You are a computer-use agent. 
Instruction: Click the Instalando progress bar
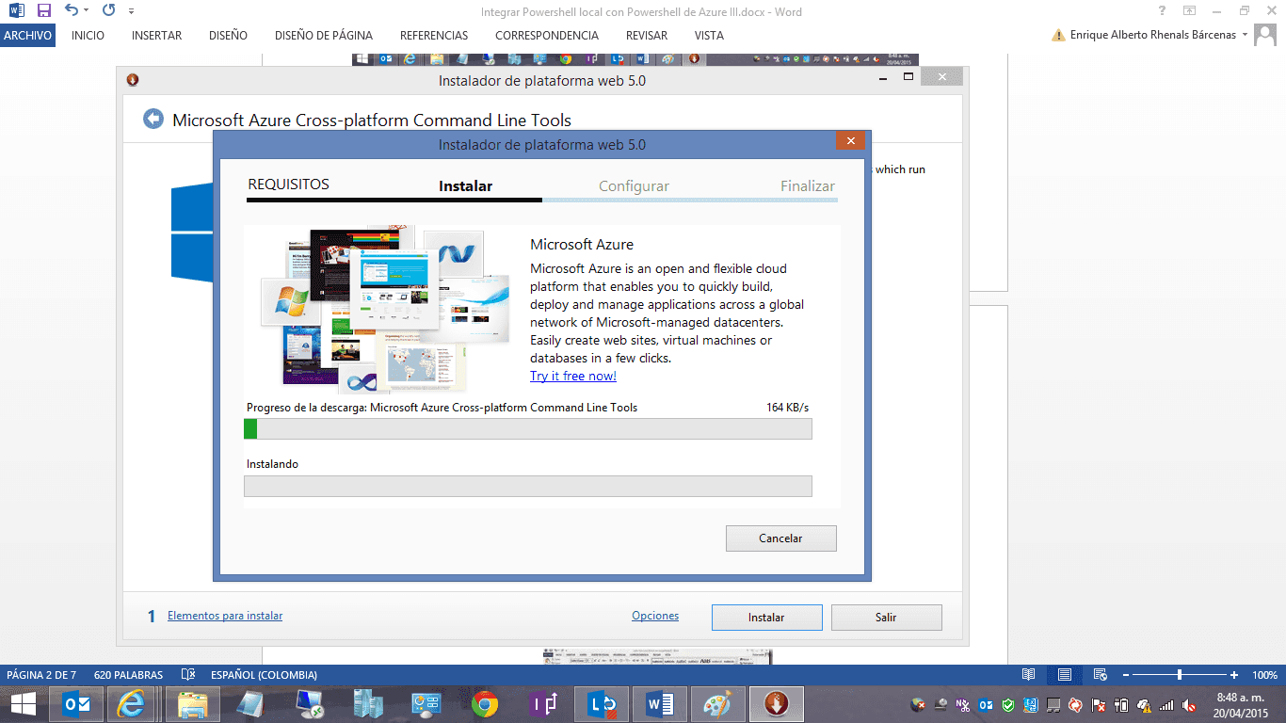click(527, 486)
